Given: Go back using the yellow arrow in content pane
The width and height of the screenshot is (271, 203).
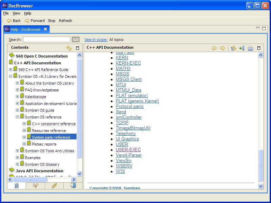Looking at the screenshot, I should [214, 48].
